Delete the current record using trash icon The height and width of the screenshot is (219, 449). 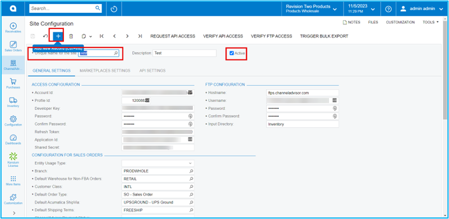point(71,36)
